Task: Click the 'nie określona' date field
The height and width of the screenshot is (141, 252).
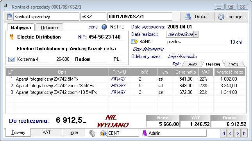Action: [x=180, y=34]
